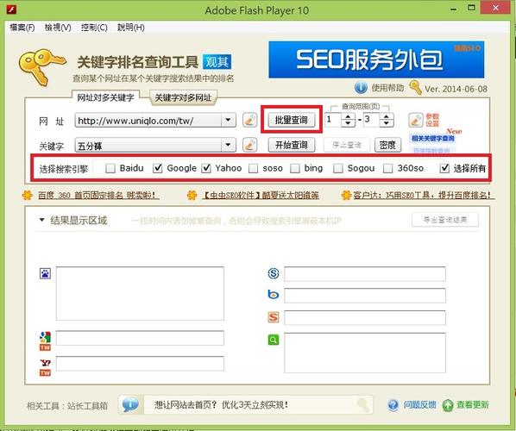
Task: Click the export query results button
Action: click(445, 220)
